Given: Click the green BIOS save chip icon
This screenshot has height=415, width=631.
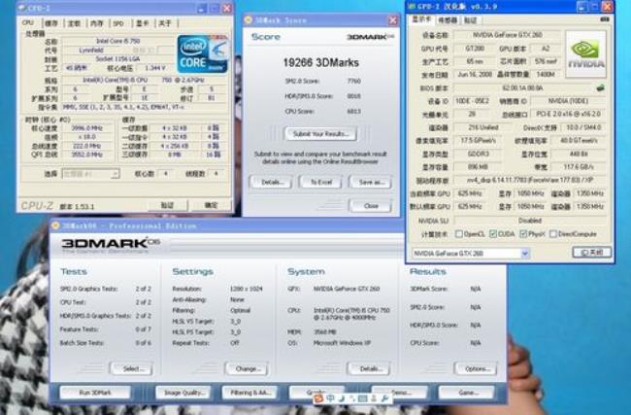Looking at the screenshot, I should click(600, 87).
